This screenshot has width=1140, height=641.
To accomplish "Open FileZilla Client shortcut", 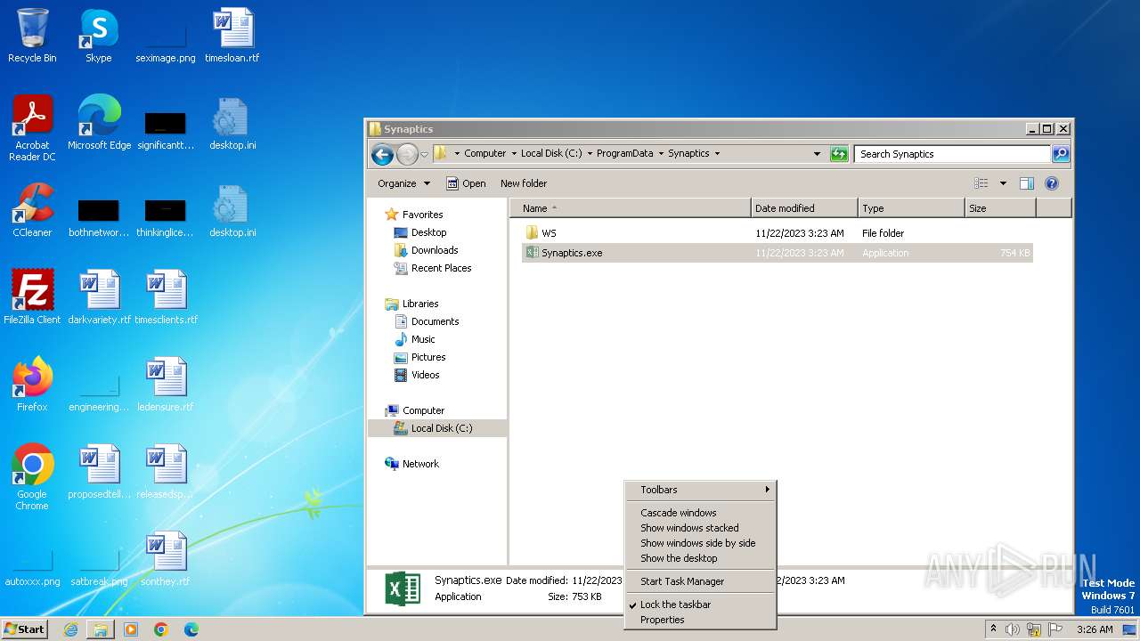I will click(32, 297).
